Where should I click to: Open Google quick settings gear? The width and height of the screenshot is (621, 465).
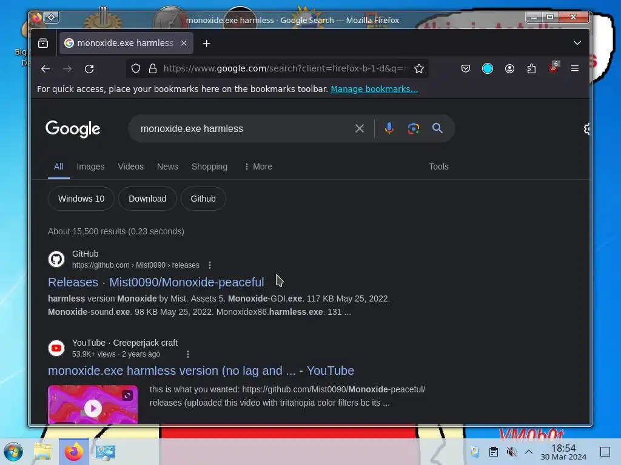coord(586,129)
